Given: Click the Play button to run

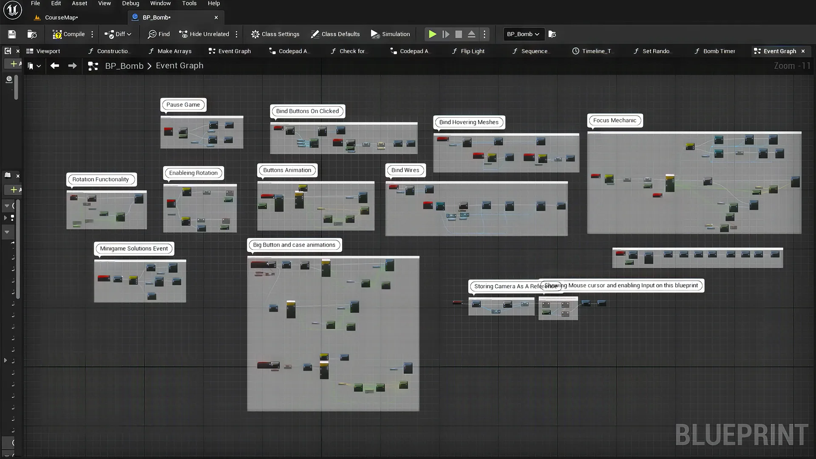Looking at the screenshot, I should pyautogui.click(x=431, y=34).
